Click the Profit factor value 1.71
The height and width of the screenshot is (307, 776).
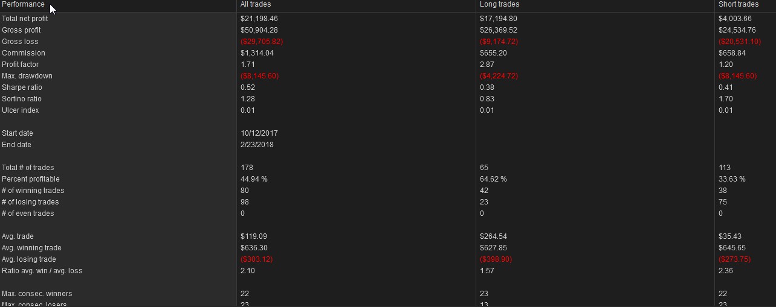pos(248,65)
